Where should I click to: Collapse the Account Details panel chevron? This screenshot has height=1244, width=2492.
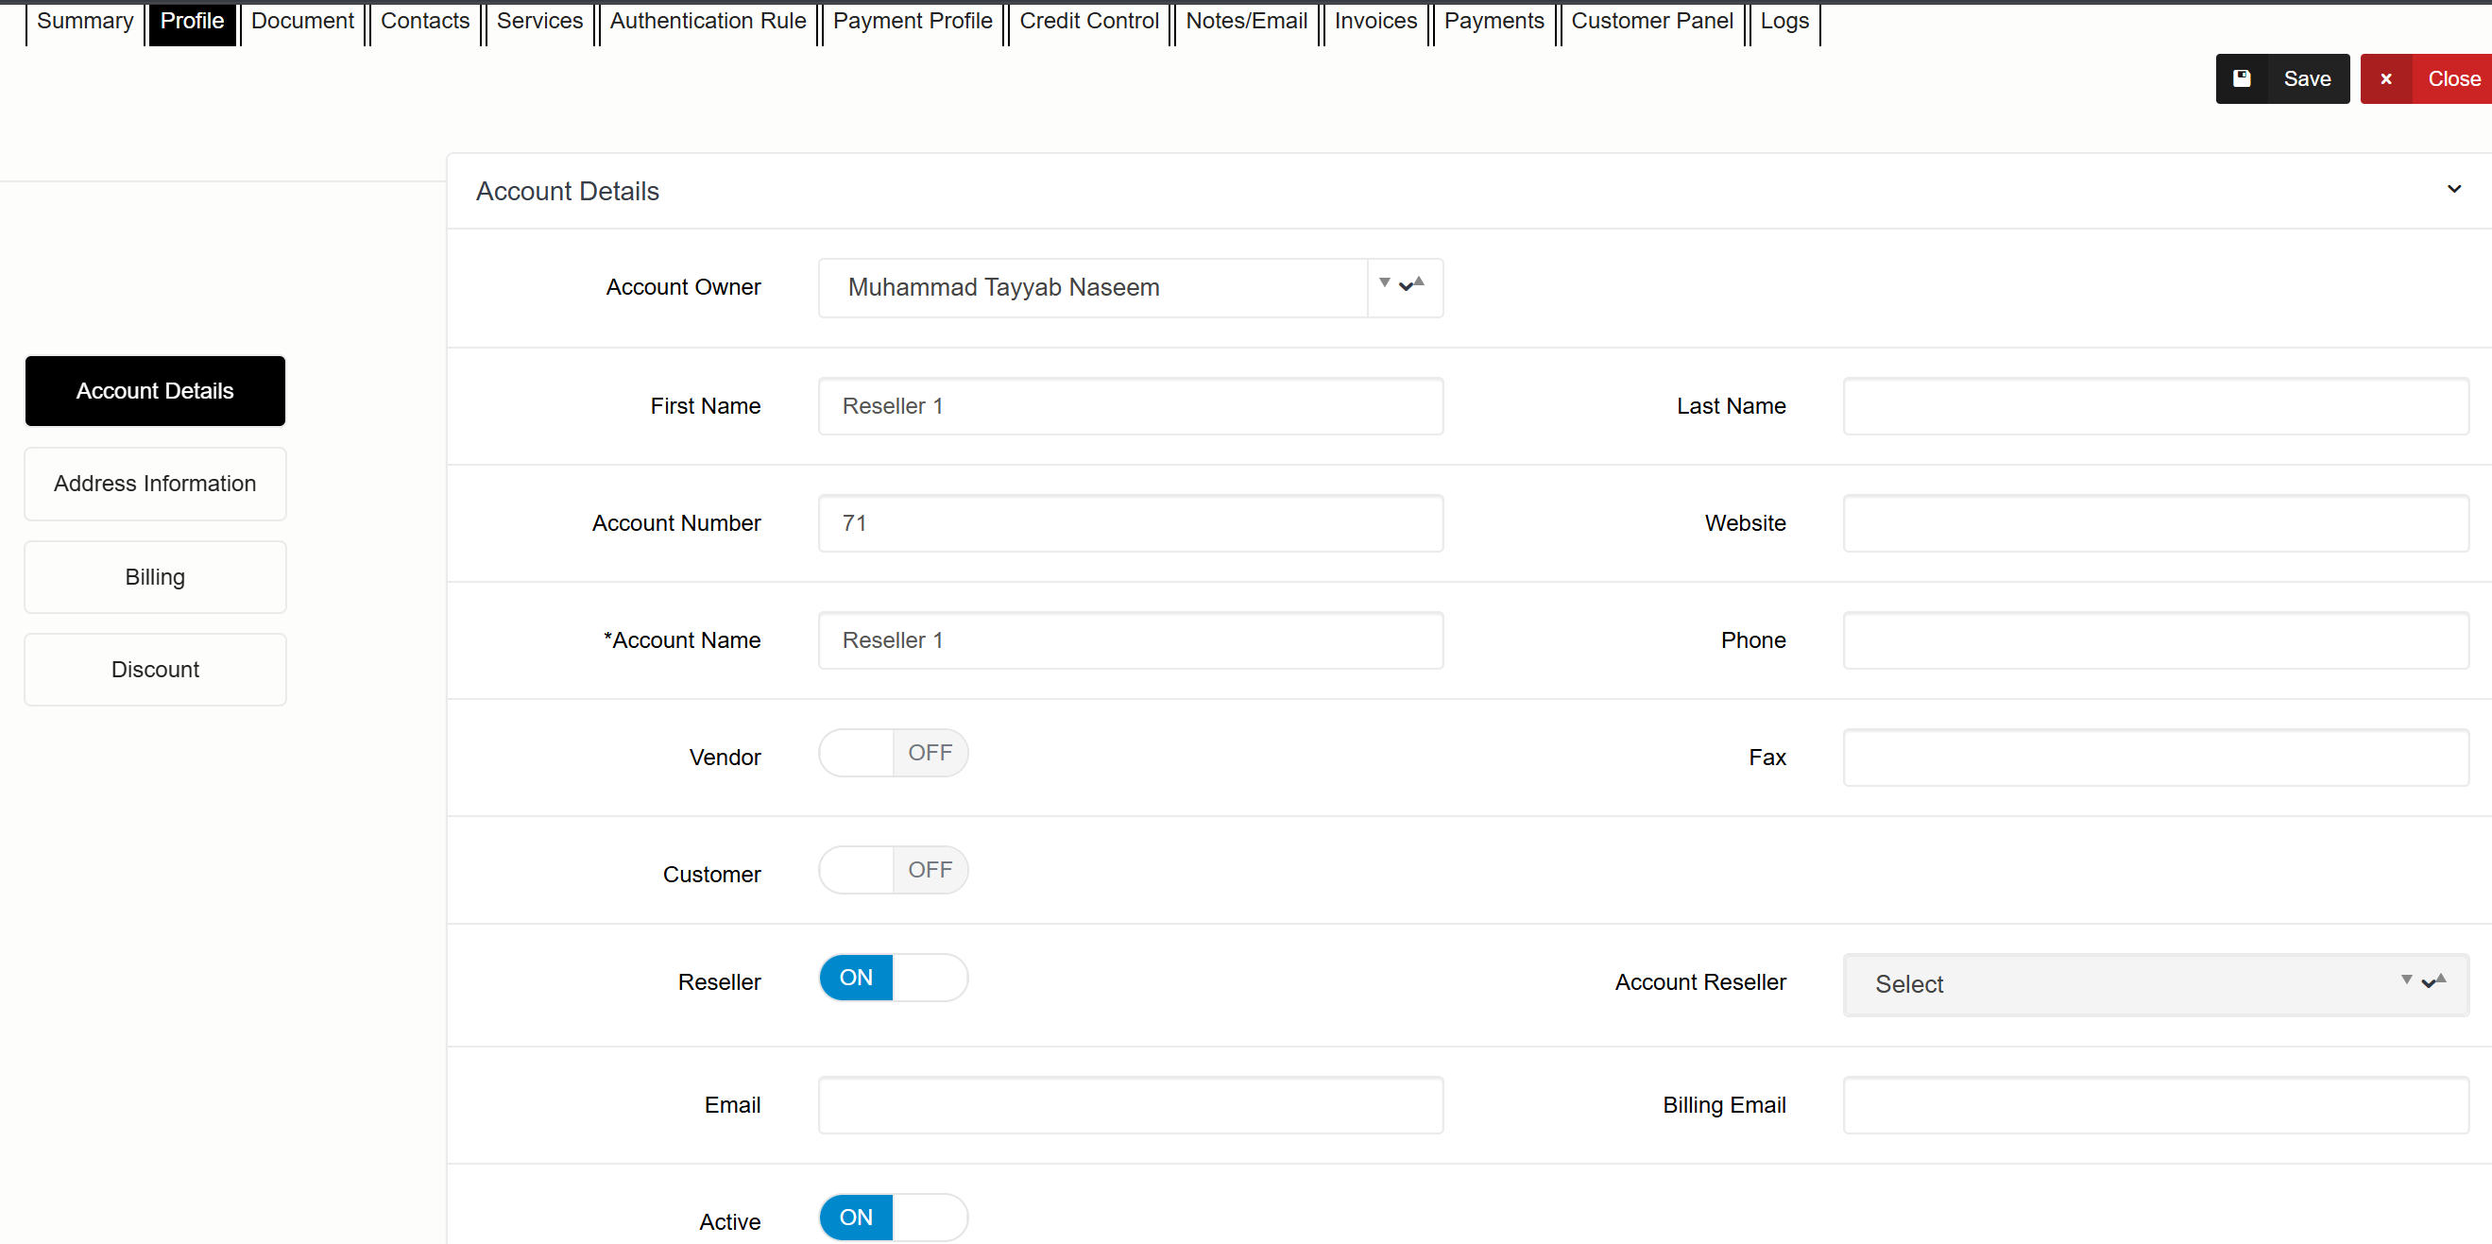tap(2453, 189)
